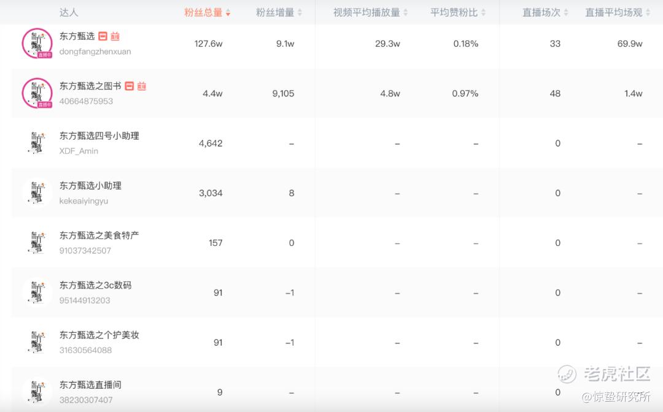This screenshot has height=412, width=663.
Task: Click avatar of 东方甄选之个护美妆
Action: coord(37,342)
